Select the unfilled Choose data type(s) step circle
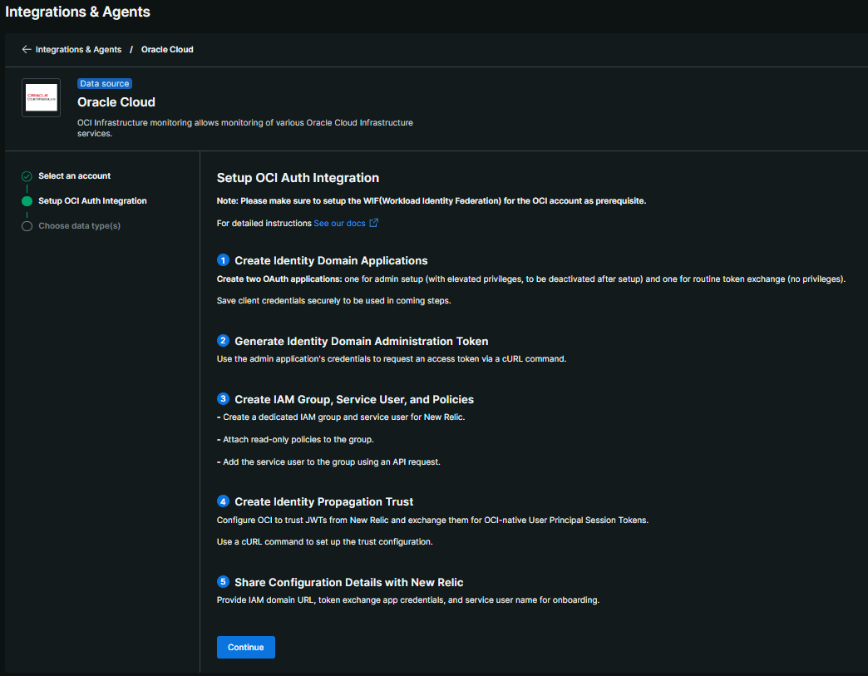This screenshot has width=868, height=676. [x=27, y=225]
